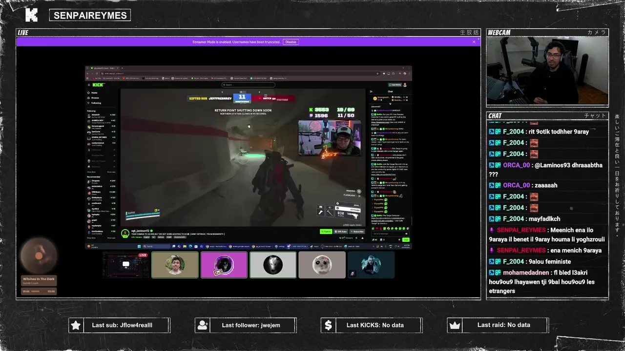Click the music player progress bar
This screenshot has height=351, width=625.
click(x=39, y=292)
